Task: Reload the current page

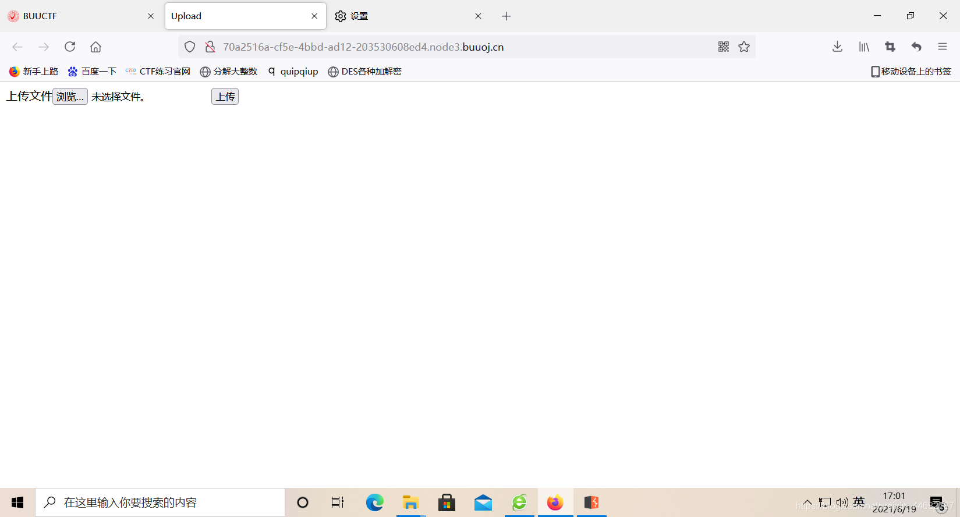Action: pyautogui.click(x=70, y=47)
